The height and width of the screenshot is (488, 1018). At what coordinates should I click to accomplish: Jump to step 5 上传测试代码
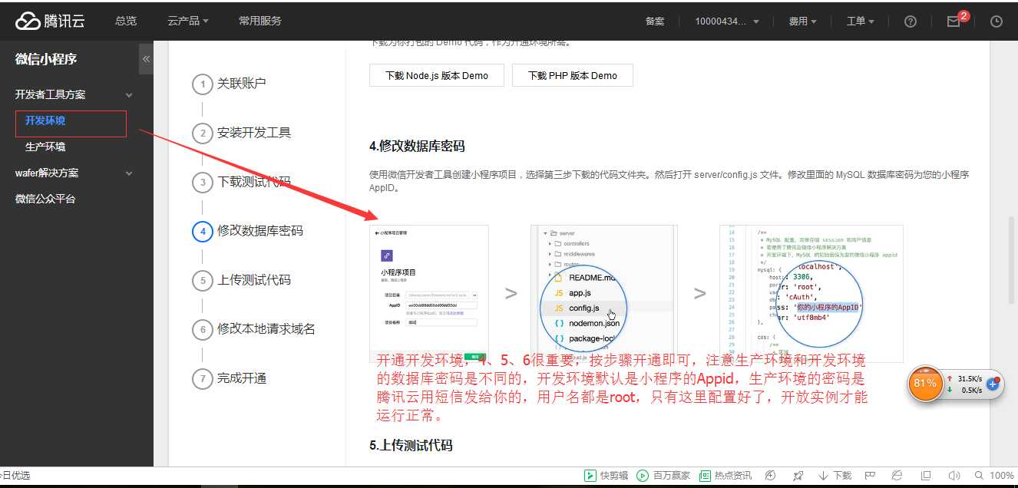point(242,280)
